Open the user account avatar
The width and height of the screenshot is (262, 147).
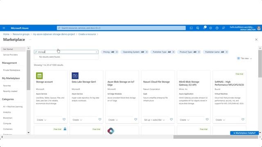click(259, 28)
